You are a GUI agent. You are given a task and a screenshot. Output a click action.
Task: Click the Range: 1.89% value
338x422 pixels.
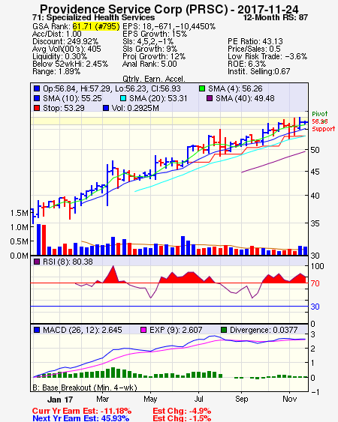coord(56,72)
